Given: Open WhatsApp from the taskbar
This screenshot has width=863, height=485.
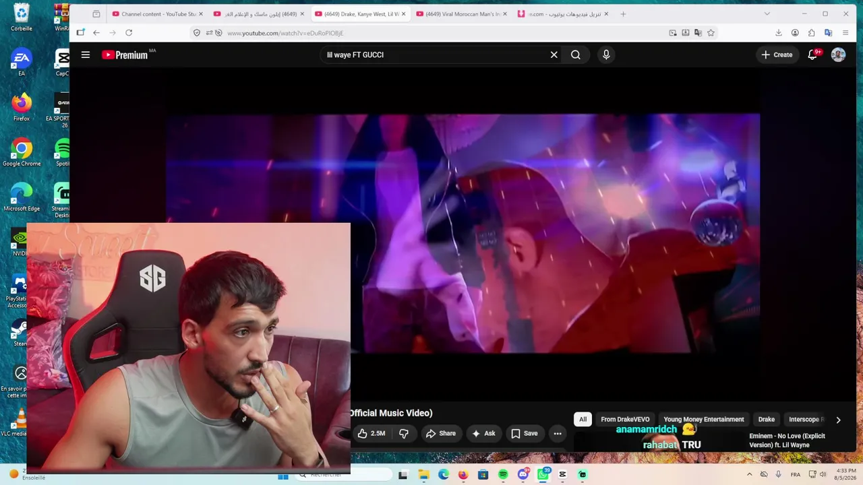Looking at the screenshot, I should coord(543,475).
